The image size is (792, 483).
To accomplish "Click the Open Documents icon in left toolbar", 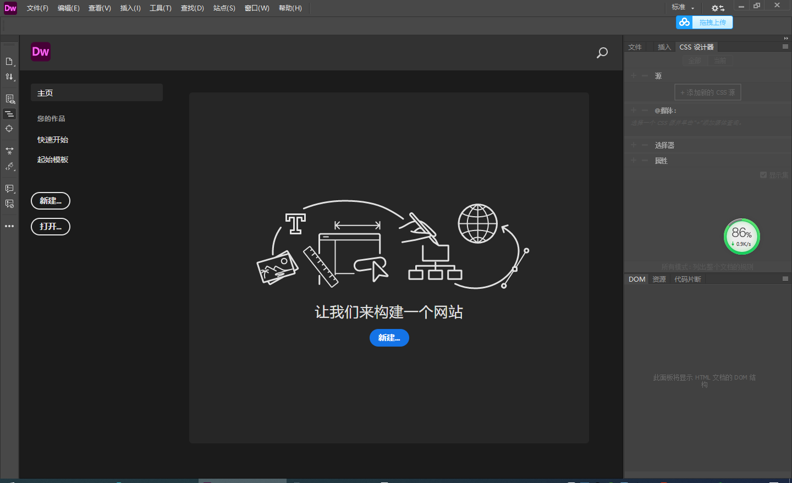I will [x=9, y=62].
